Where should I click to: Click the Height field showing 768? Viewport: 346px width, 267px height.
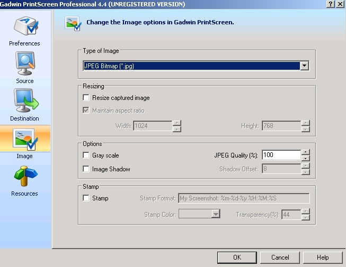[x=282, y=126]
